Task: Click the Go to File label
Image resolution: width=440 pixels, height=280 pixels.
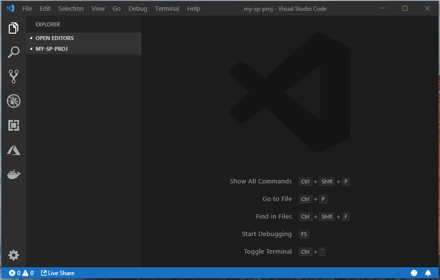Action: click(277, 199)
